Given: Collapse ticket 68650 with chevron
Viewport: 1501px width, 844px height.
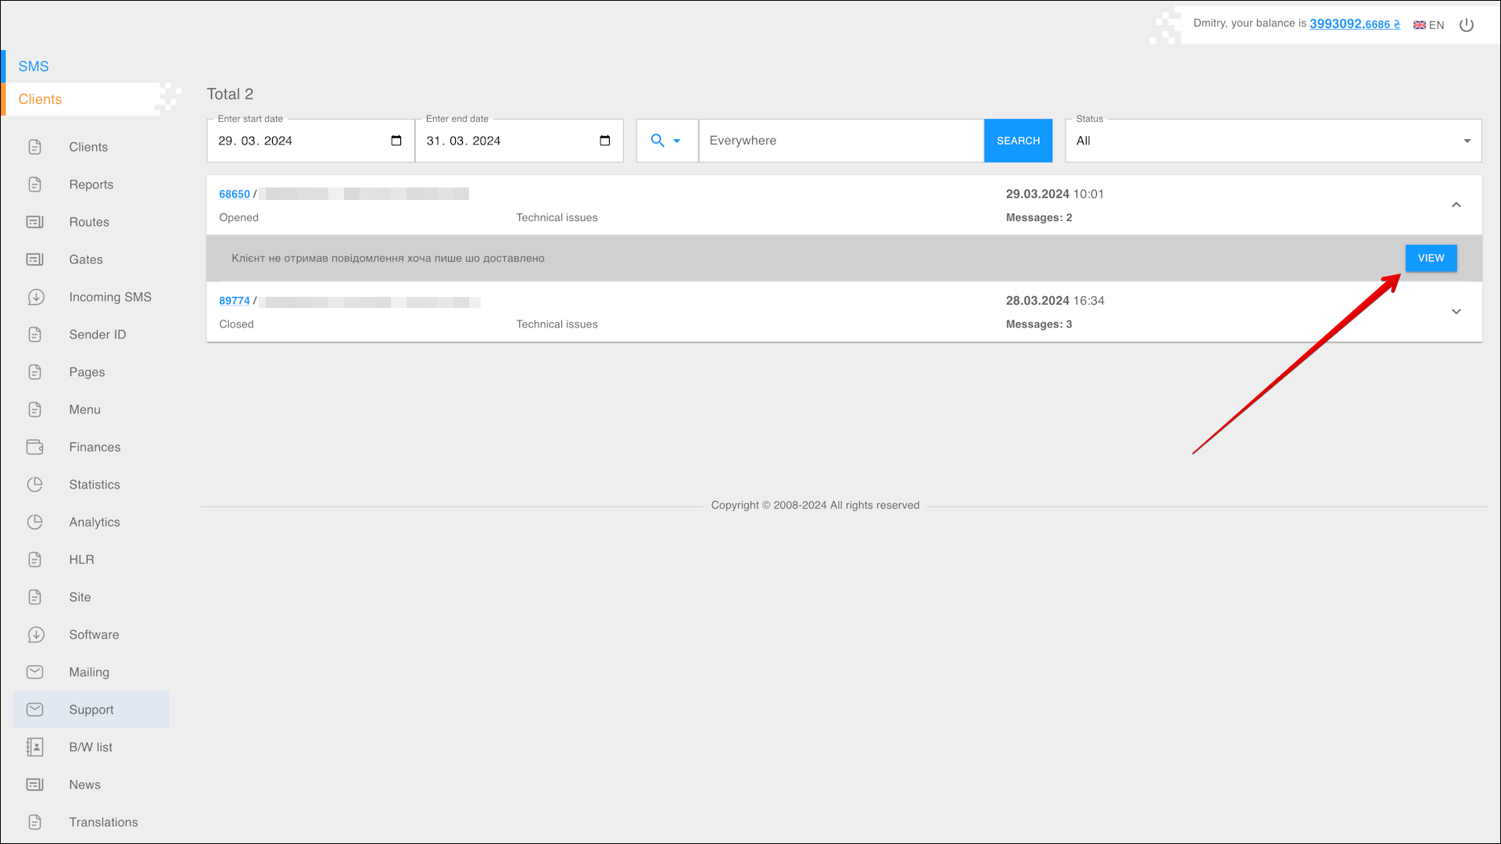Looking at the screenshot, I should [x=1456, y=205].
